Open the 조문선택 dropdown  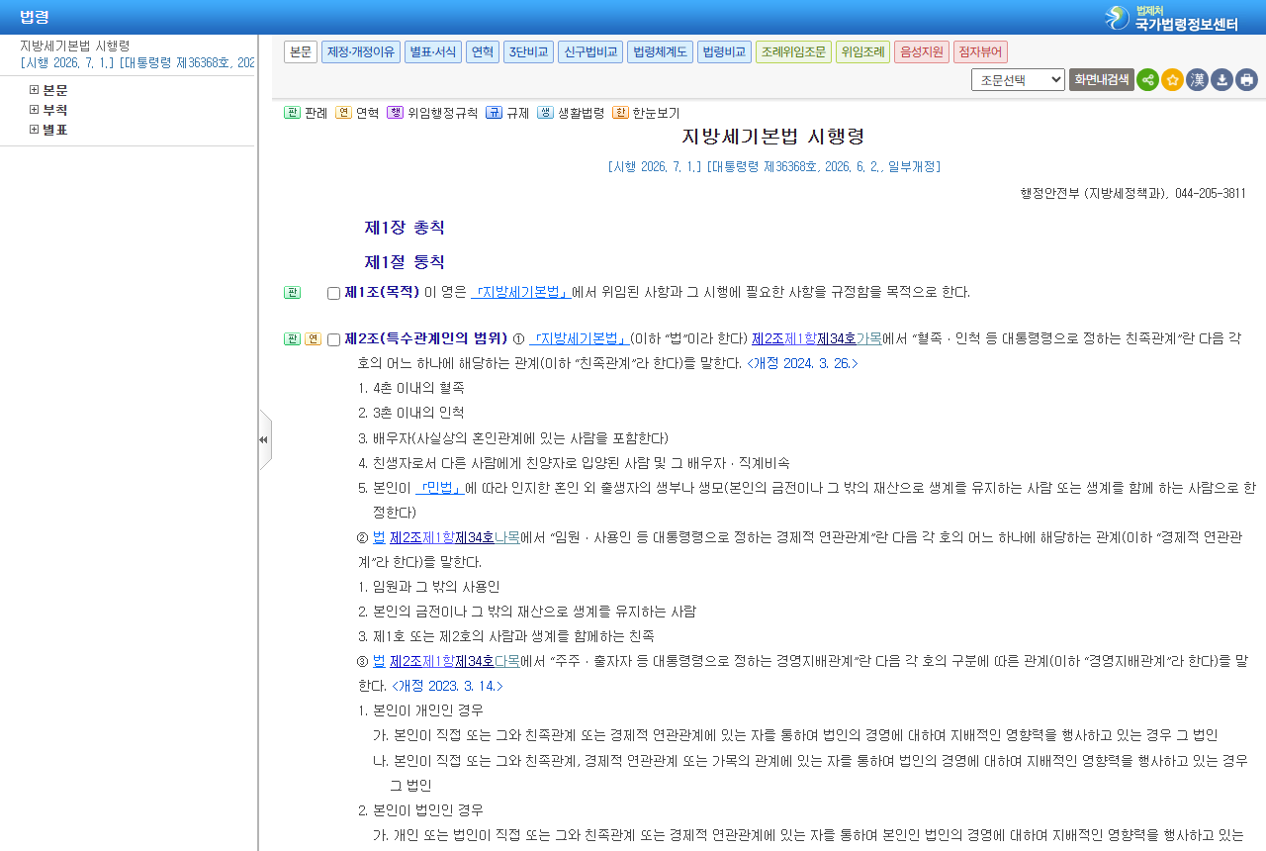[1018, 80]
